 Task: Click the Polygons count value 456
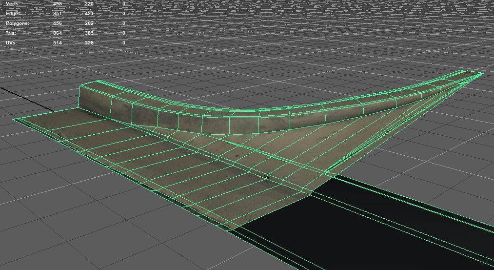(x=58, y=23)
